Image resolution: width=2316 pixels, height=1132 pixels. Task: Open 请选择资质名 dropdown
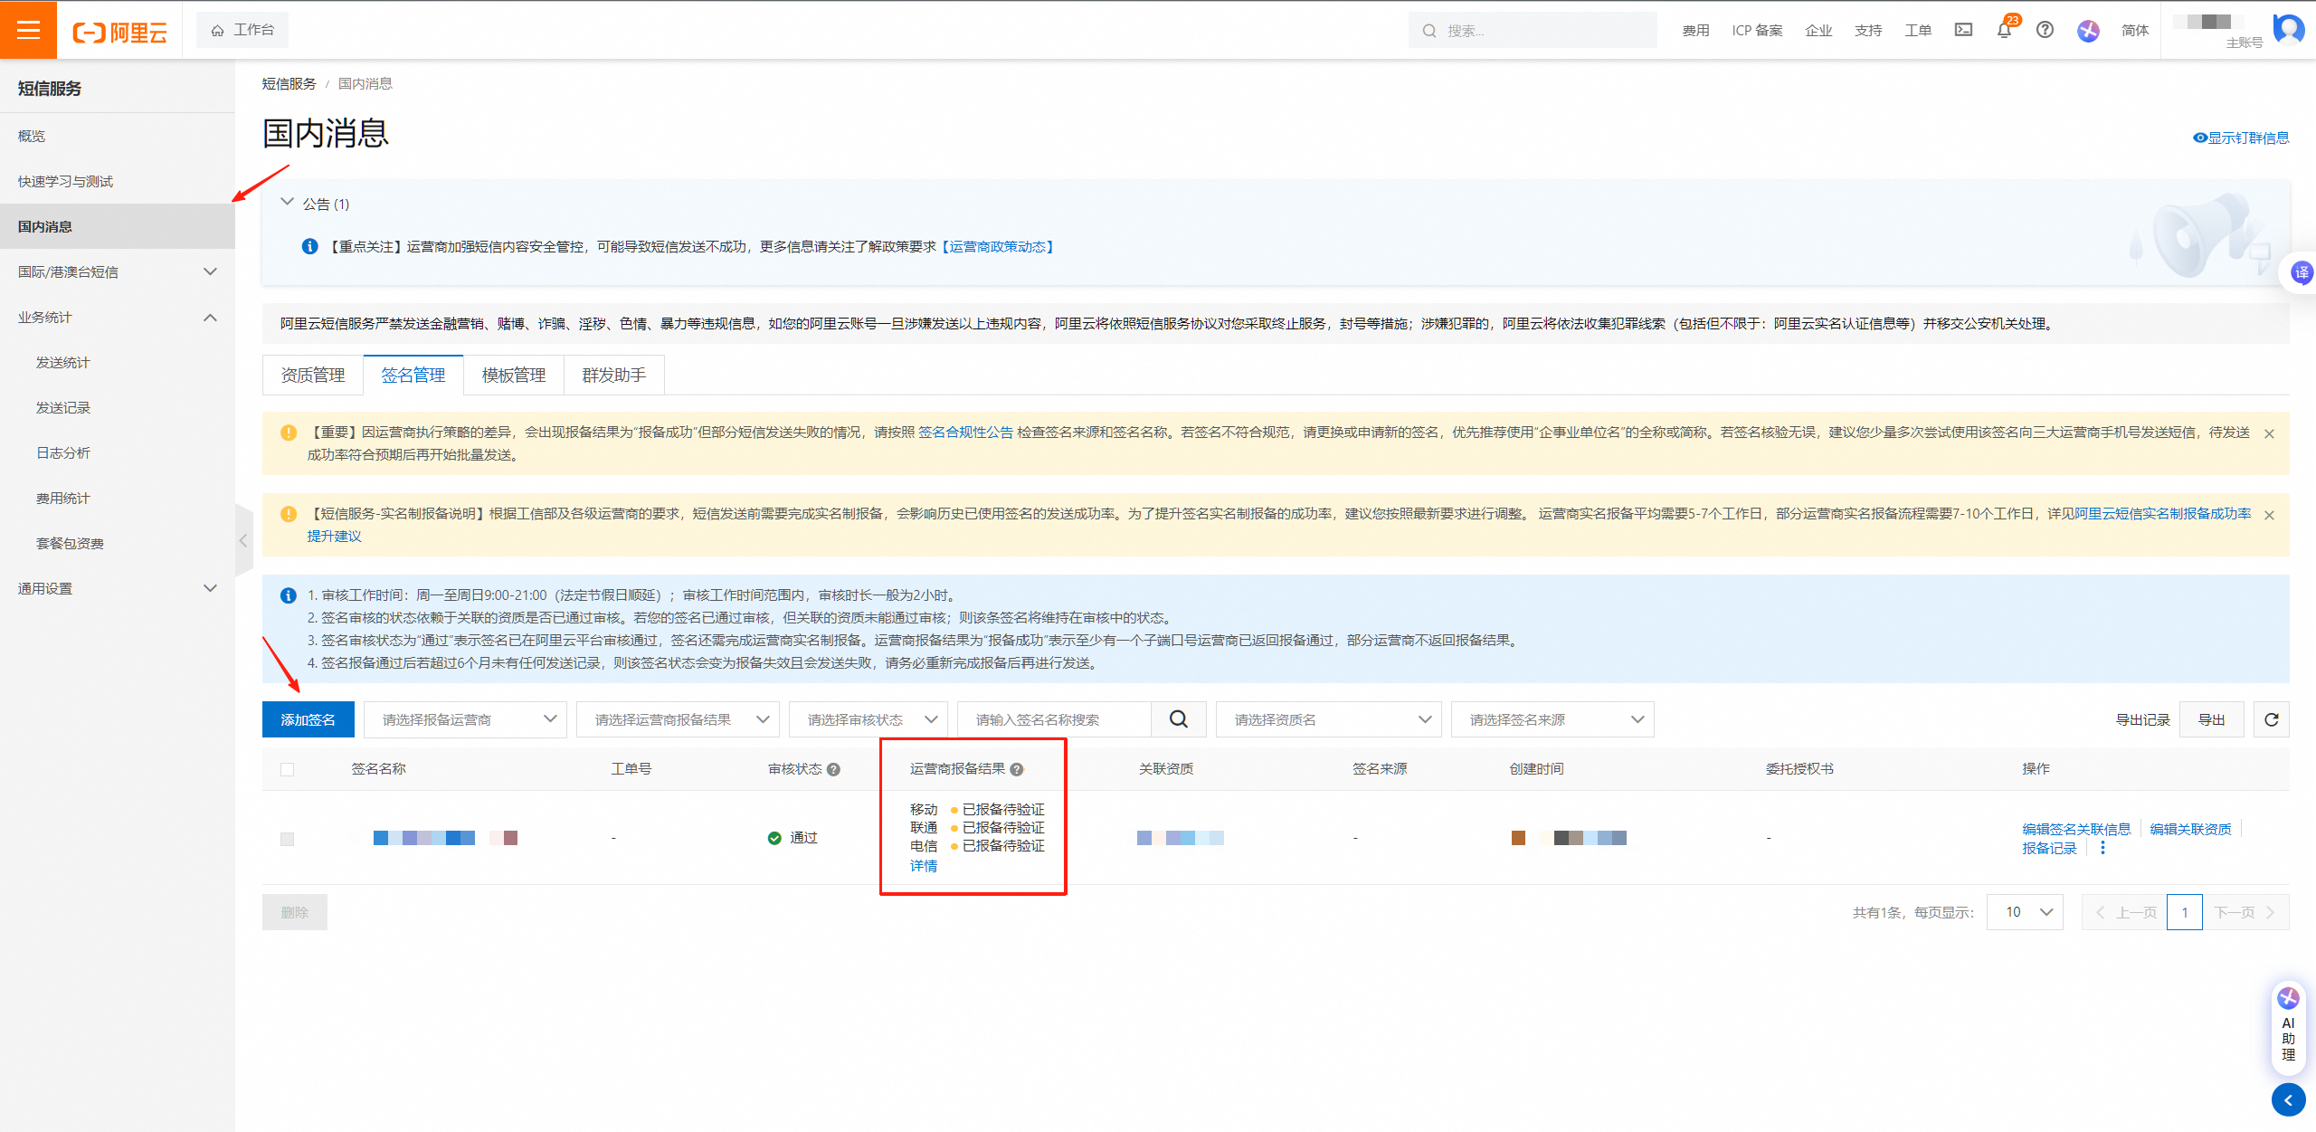[x=1328, y=719]
